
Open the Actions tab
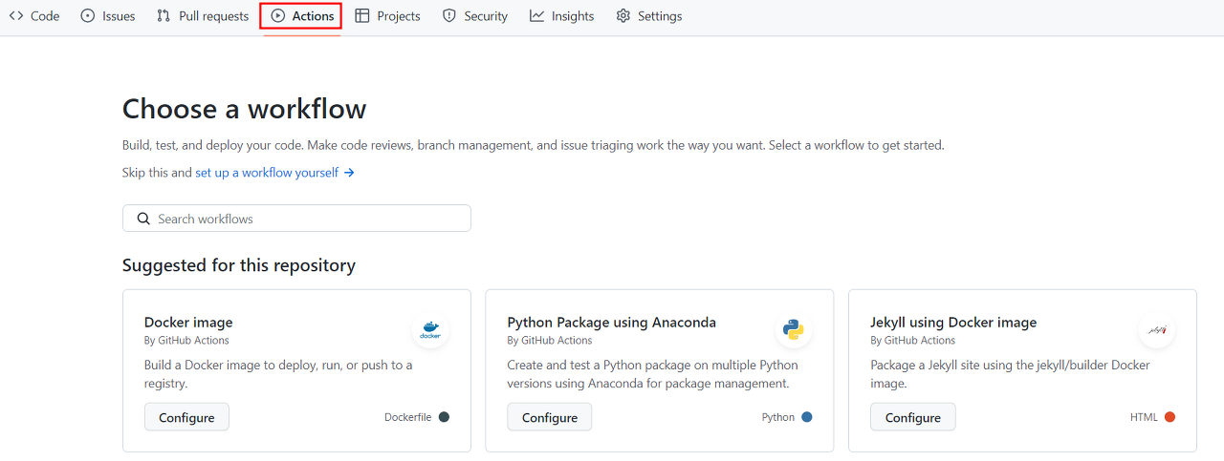301,16
